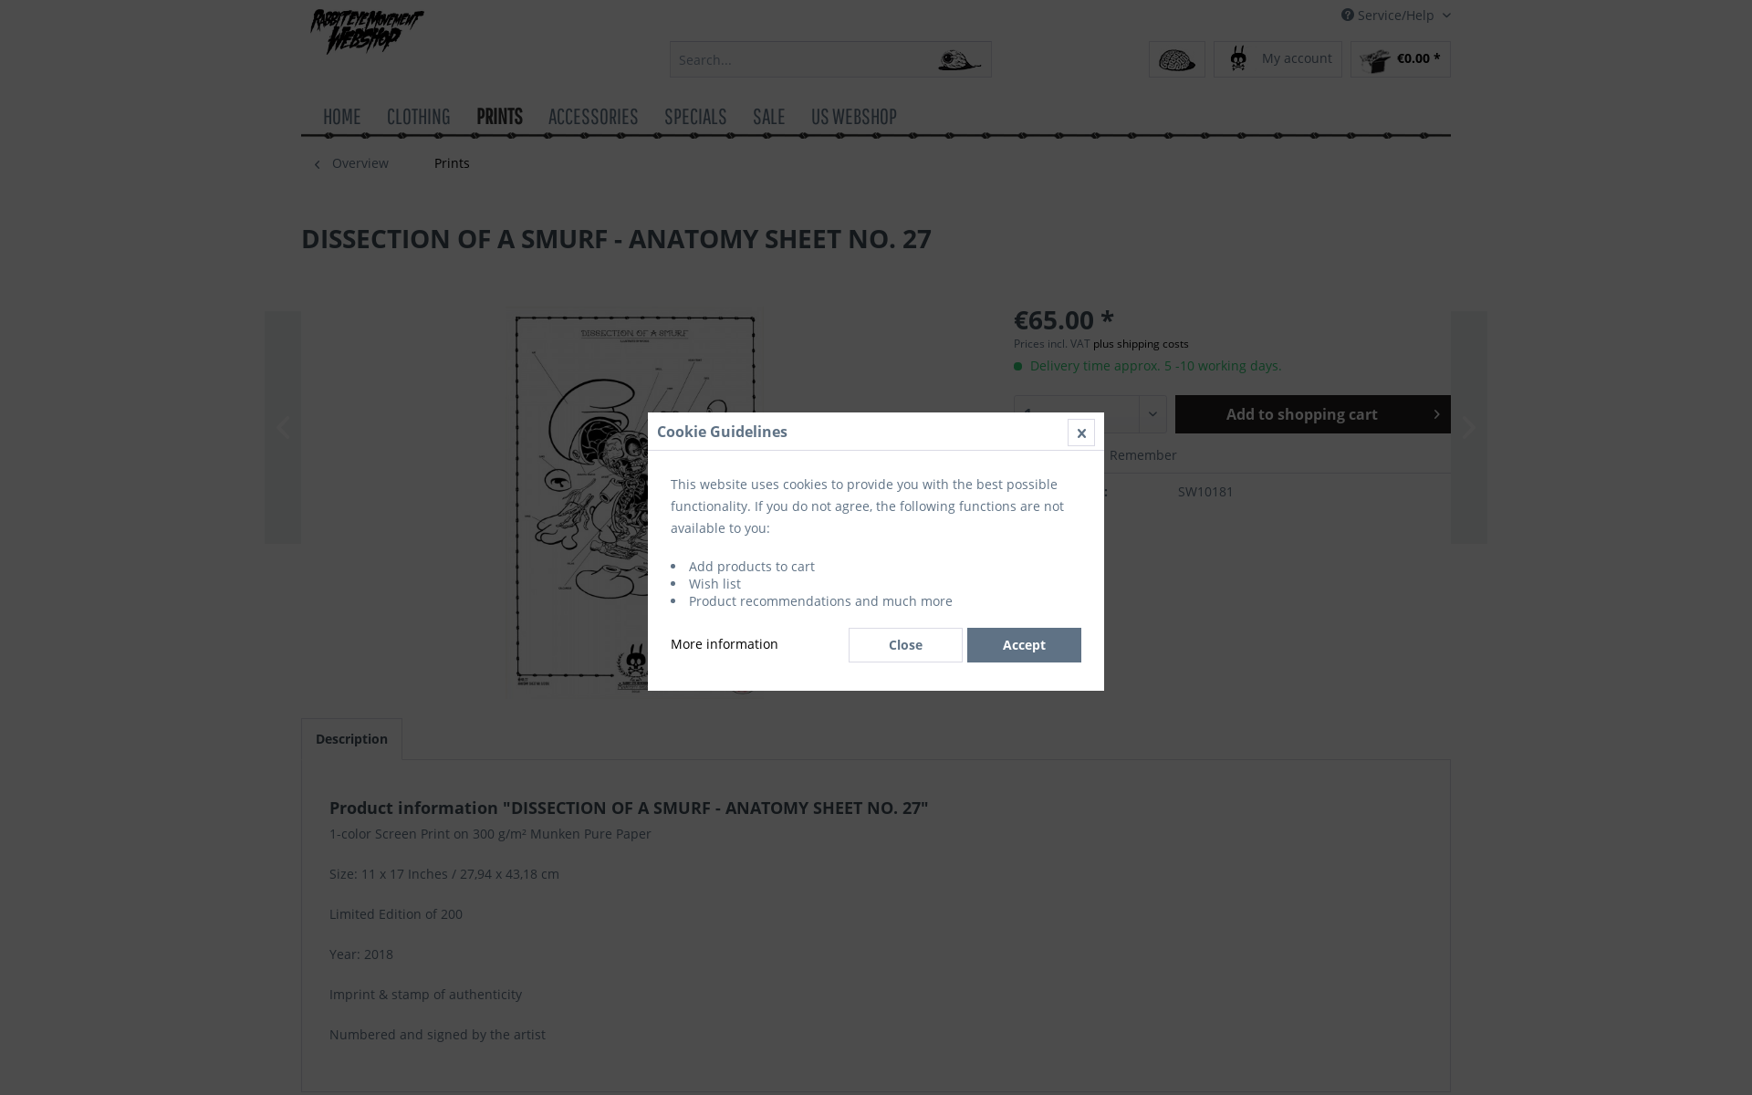Open My account rabbit icon

point(1238,58)
